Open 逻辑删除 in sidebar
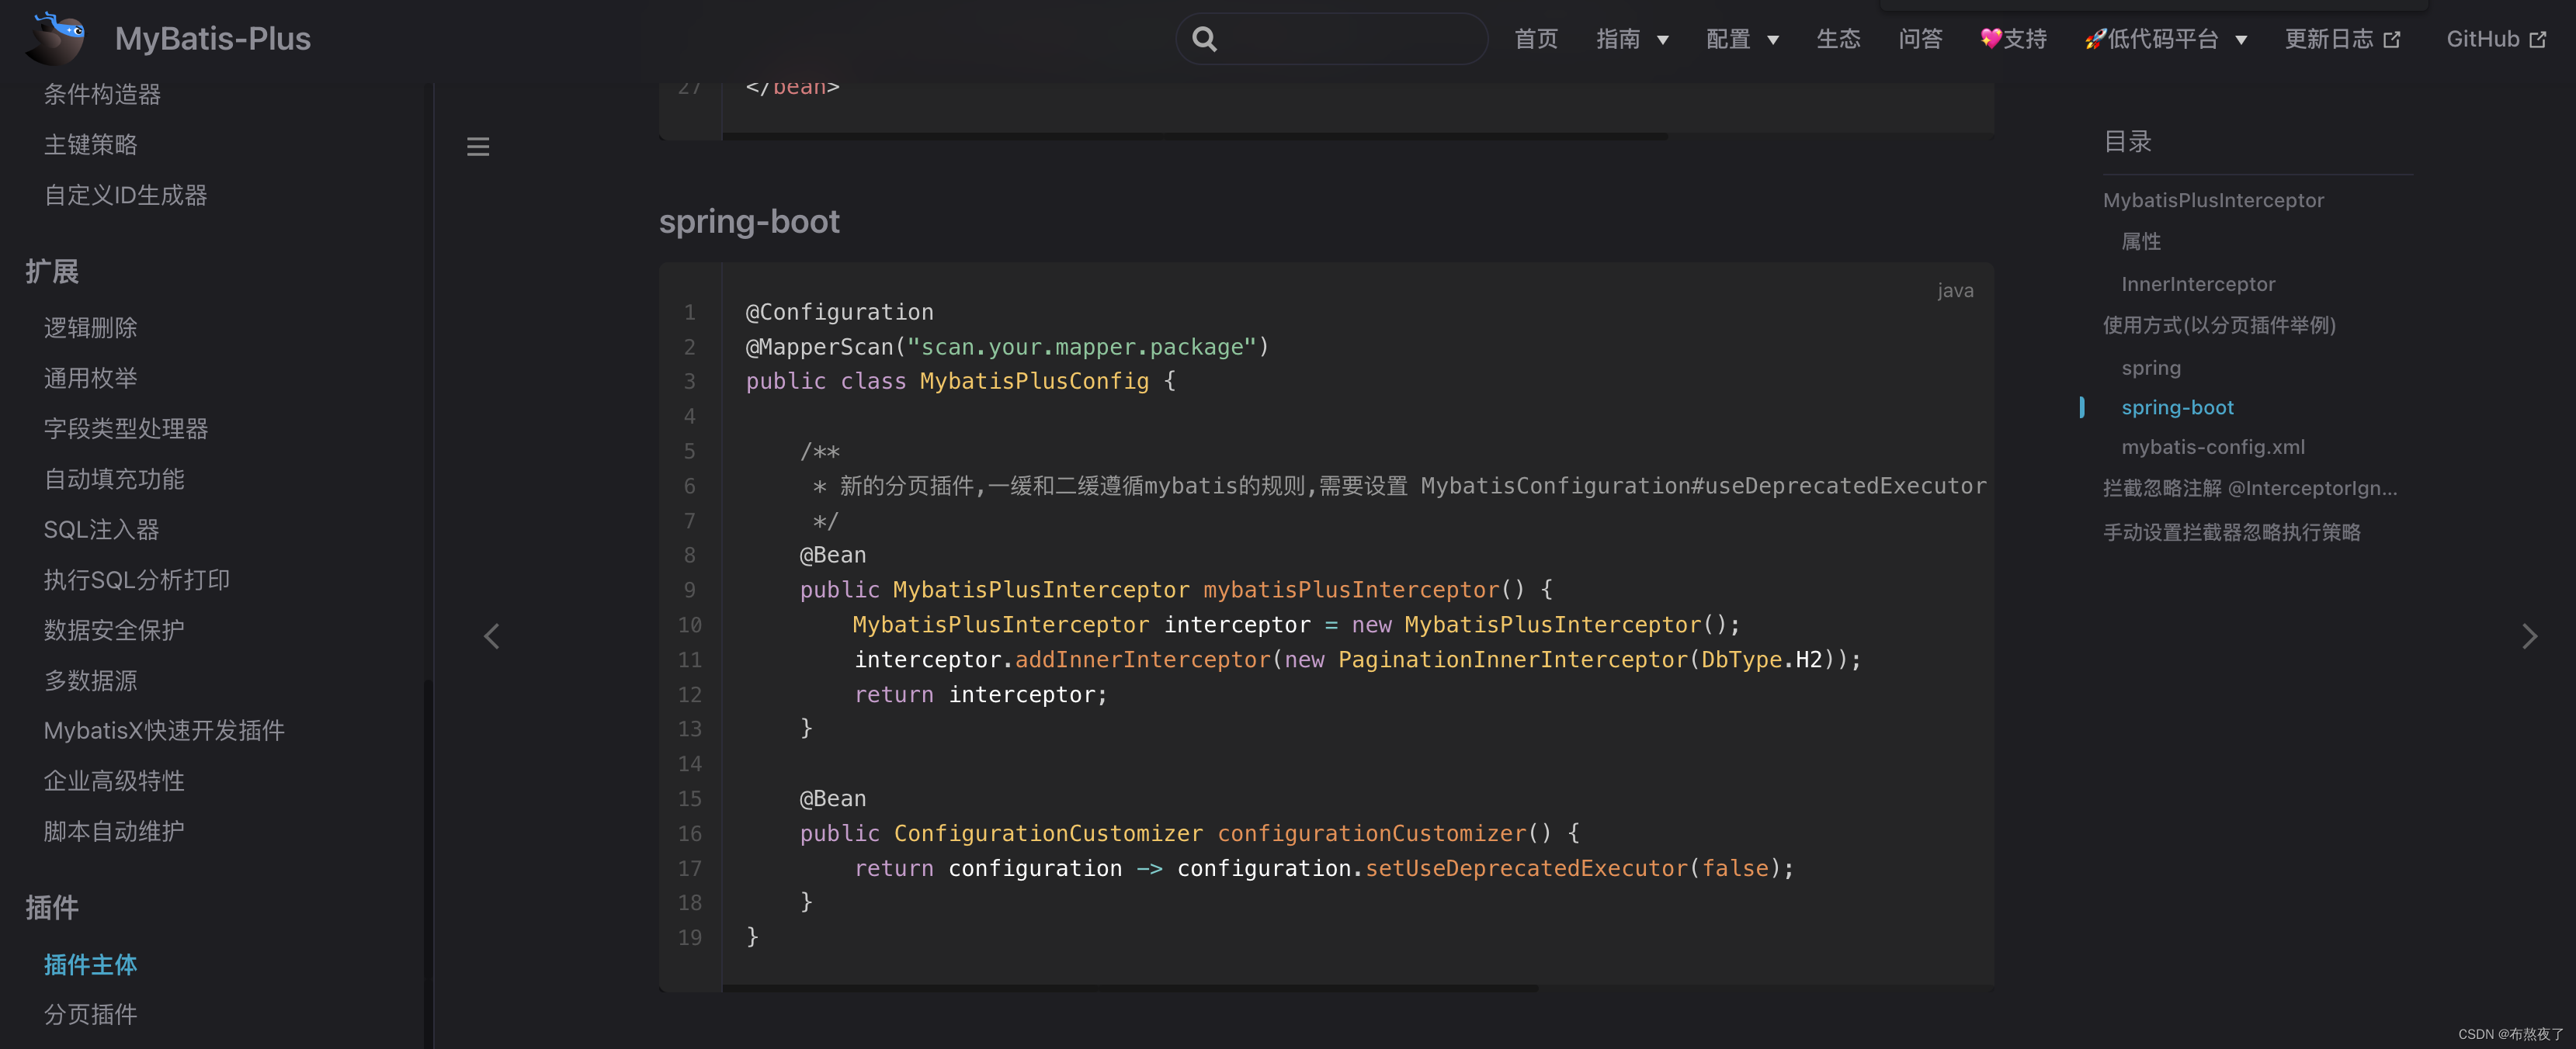The image size is (2576, 1049). click(x=90, y=327)
